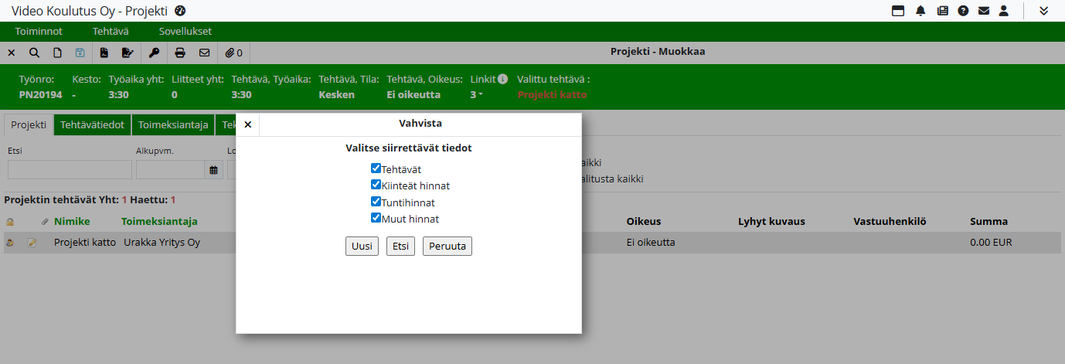Uncheck the Tehtävät checkbox
1065x364 pixels.
tap(376, 168)
